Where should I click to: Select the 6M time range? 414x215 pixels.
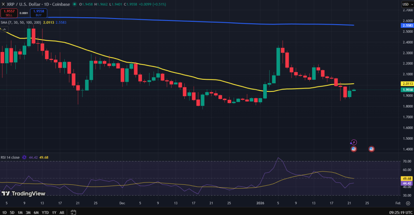coord(36,212)
